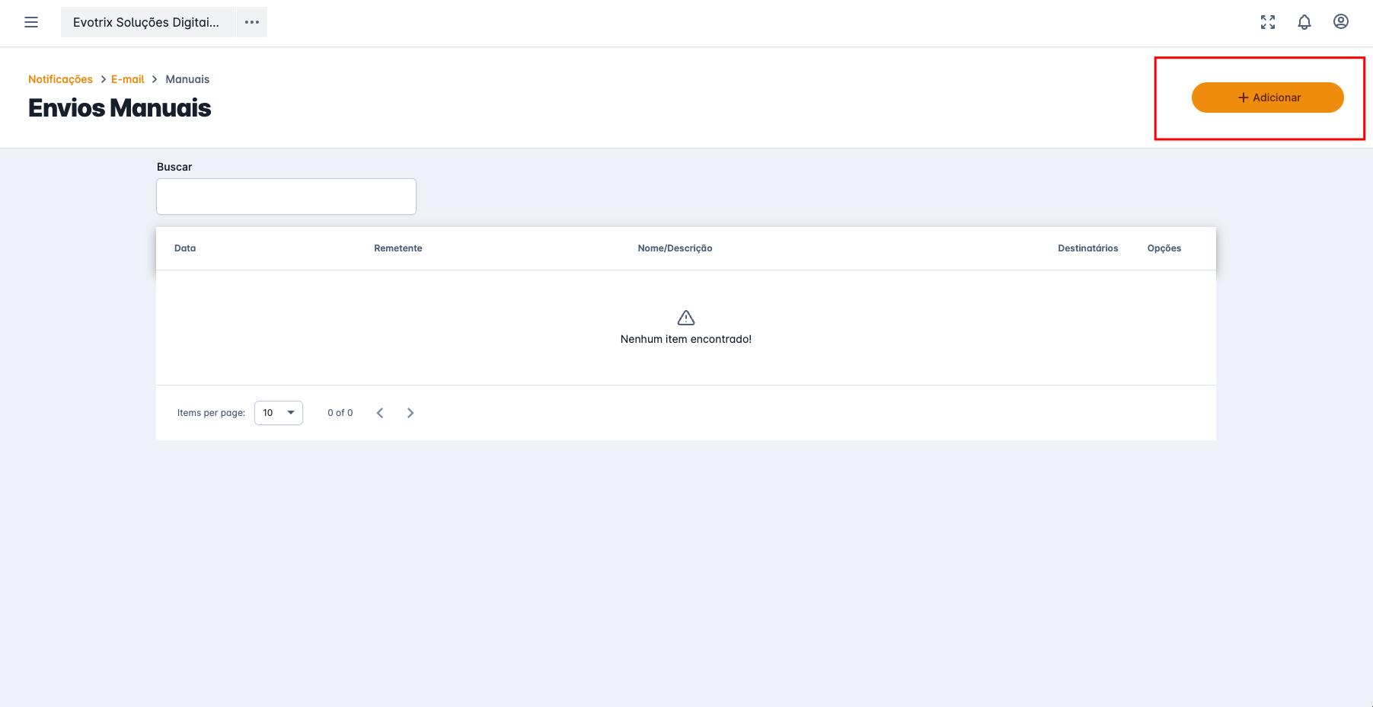Viewport: 1373px width, 707px height.
Task: Open the user account profile icon
Action: tap(1340, 22)
